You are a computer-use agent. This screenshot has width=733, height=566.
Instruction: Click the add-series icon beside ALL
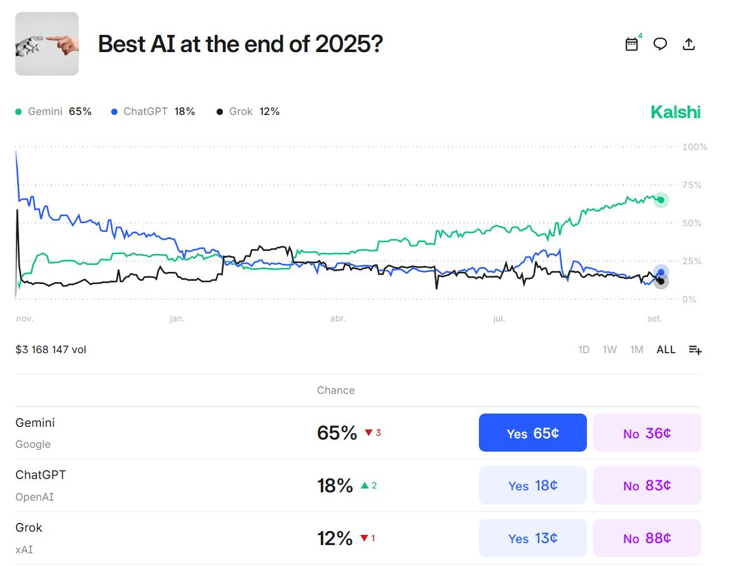coord(695,349)
